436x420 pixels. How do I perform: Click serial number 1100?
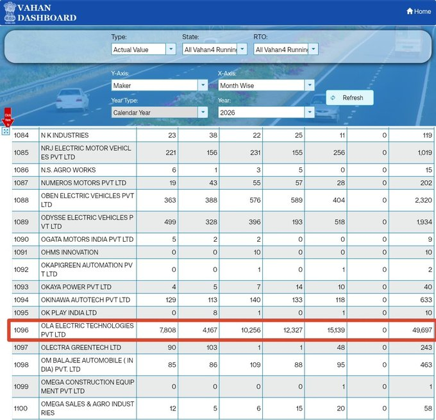(x=21, y=408)
